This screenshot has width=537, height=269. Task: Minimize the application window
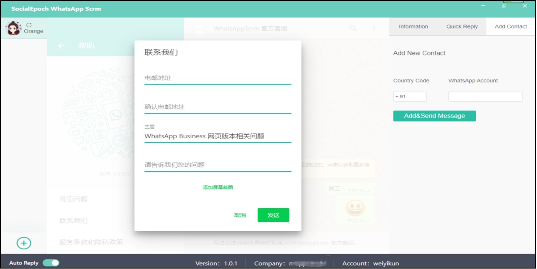coord(483,6)
